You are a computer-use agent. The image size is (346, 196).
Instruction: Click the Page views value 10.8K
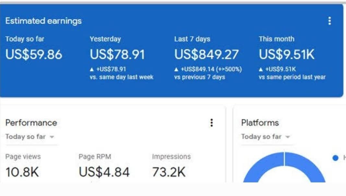22,172
